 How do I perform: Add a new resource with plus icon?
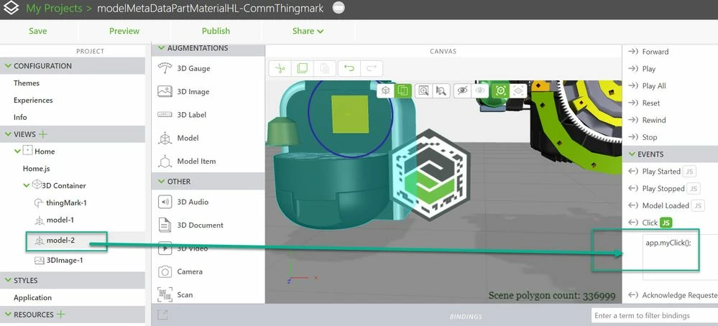tap(60, 315)
